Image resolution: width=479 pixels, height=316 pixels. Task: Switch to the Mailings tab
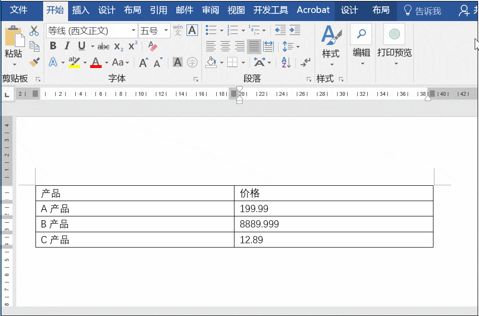[x=185, y=10]
